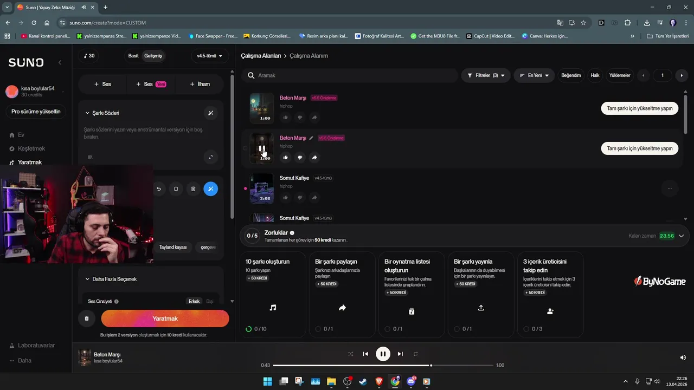This screenshot has width=694, height=390.
Task: Edit title of second Beton Marşı
Action: [x=311, y=138]
